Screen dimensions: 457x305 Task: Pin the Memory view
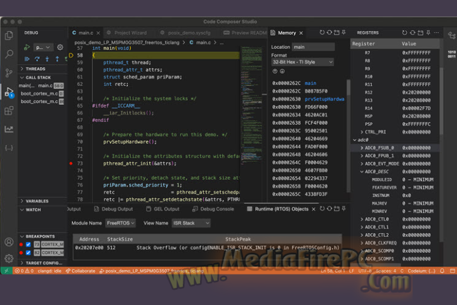pos(344,32)
